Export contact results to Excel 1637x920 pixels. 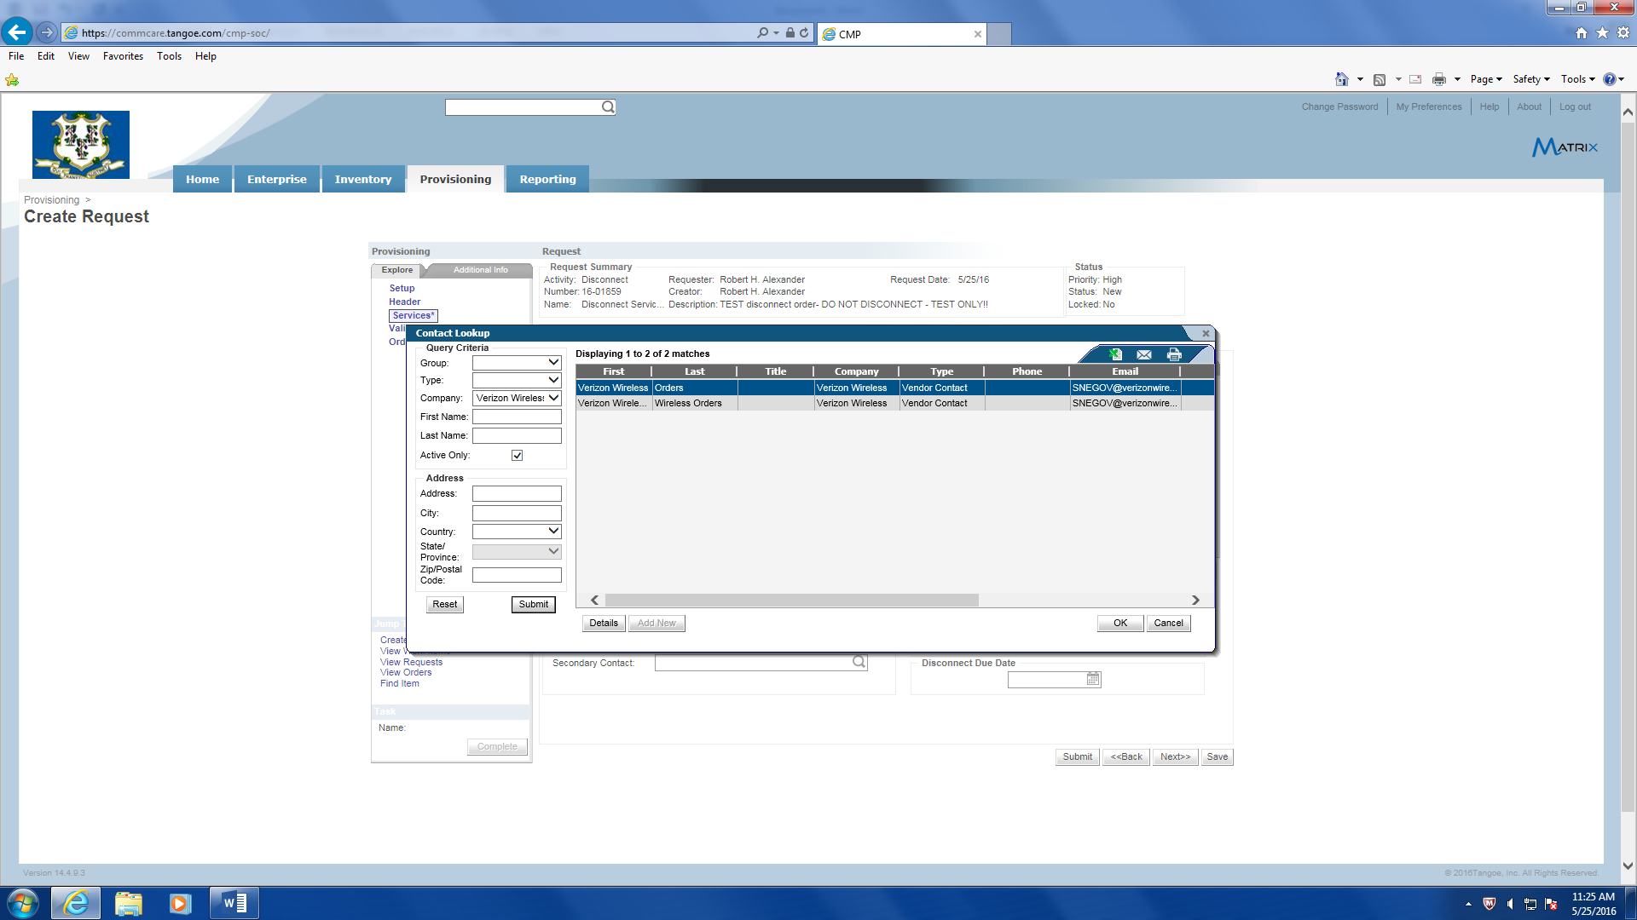(x=1114, y=354)
